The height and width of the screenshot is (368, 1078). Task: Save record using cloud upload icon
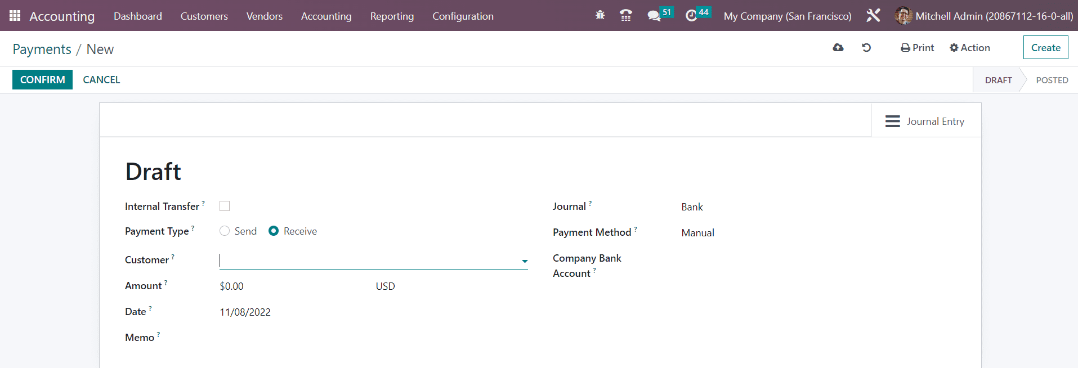point(838,48)
